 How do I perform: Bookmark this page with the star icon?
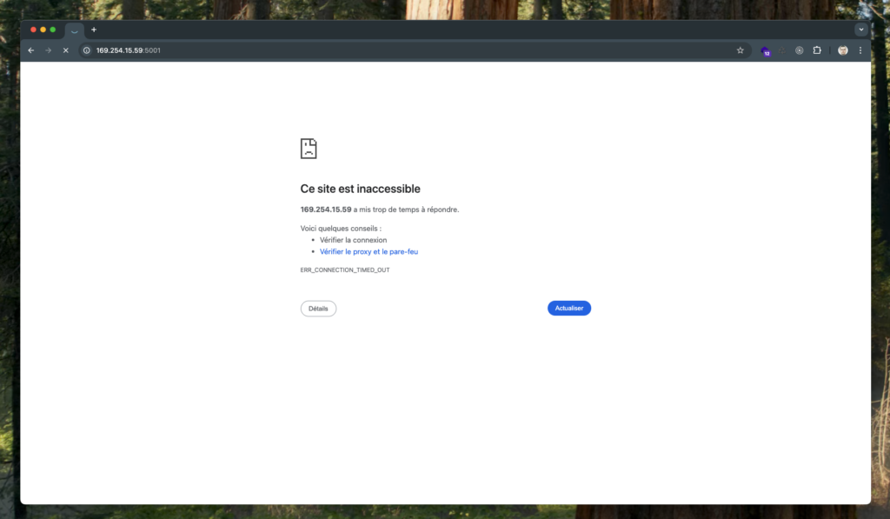pyautogui.click(x=741, y=50)
